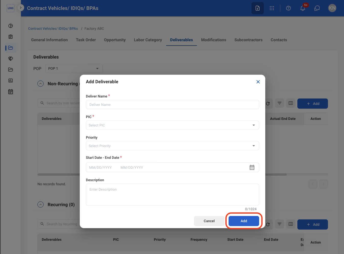Click the Add button for recurring deliverables

pos(313,224)
